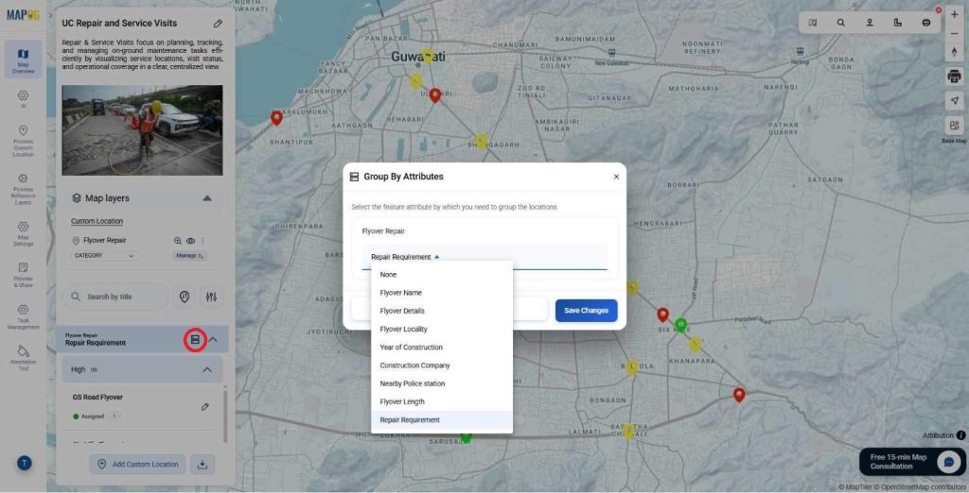Screen dimensions: 969x493
Task: Open Flyover Repair layer more options
Action: (203, 241)
